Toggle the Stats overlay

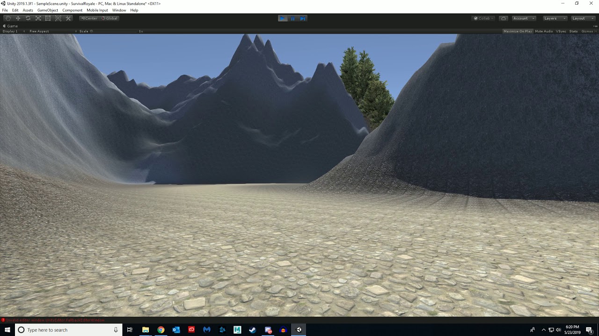tap(573, 31)
